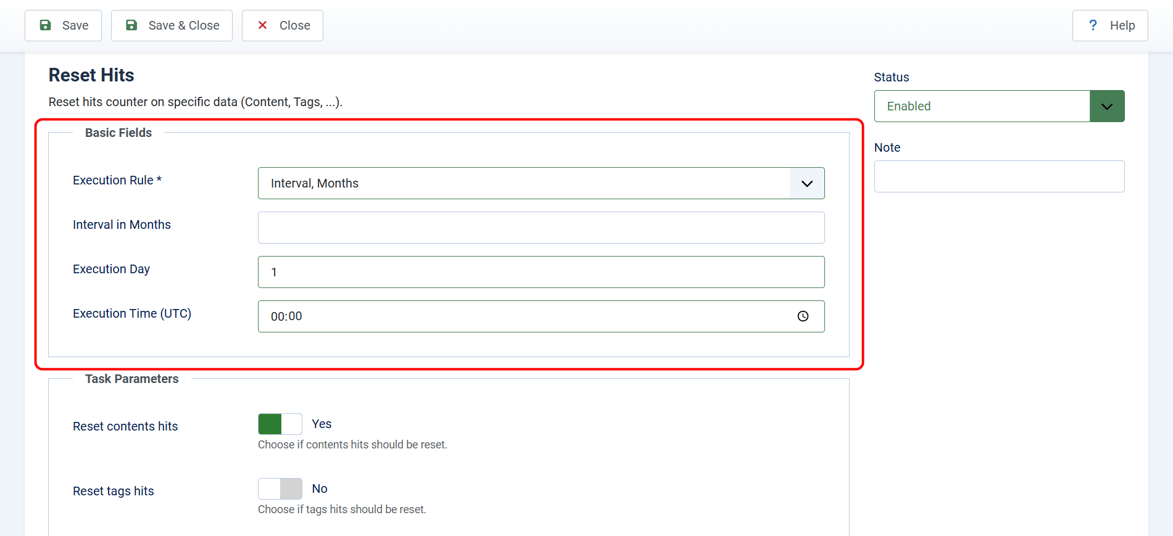Click the clock icon in Execution Time

point(803,316)
